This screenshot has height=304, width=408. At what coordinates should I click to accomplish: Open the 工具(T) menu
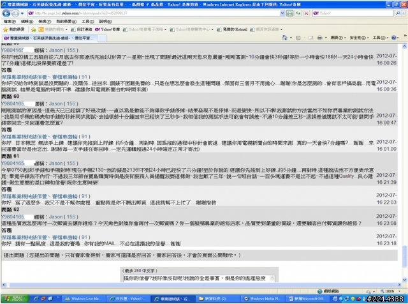click(x=88, y=21)
